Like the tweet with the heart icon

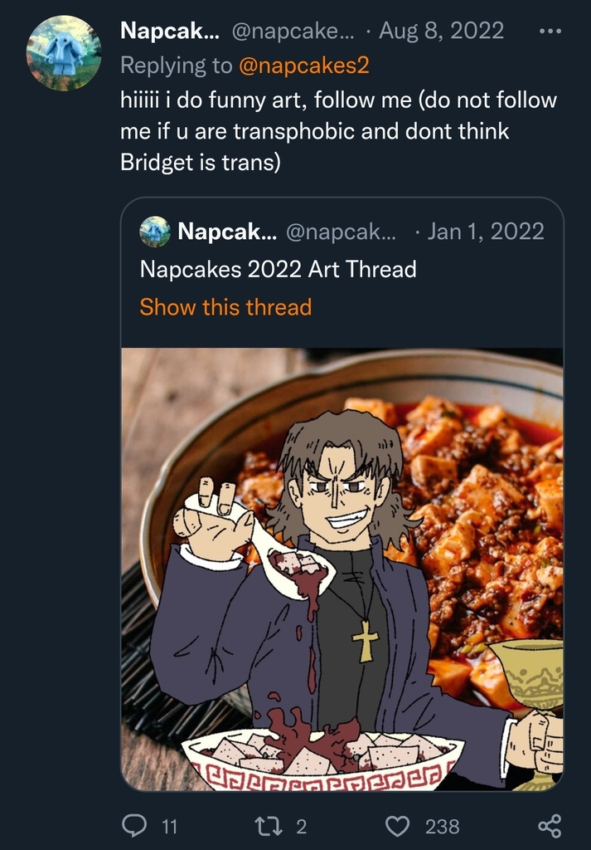pyautogui.click(x=399, y=825)
